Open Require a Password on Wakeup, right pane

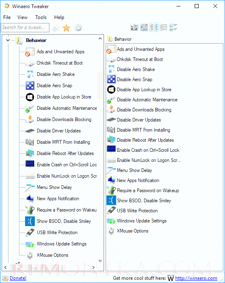point(148,191)
